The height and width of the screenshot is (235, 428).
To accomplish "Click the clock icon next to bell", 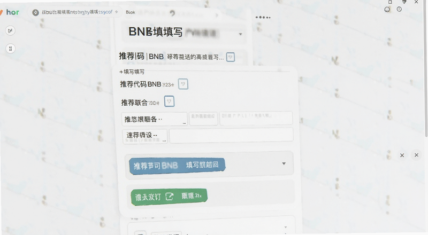I will coord(399,9).
